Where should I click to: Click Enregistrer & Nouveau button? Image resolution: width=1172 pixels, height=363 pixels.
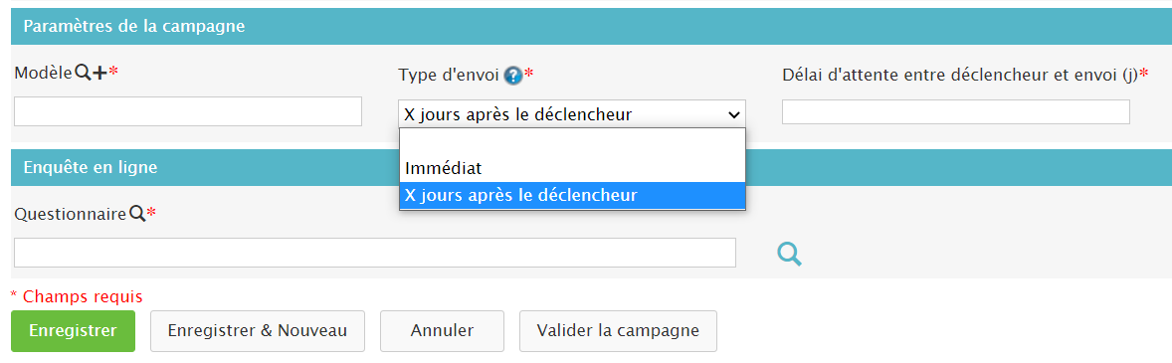click(257, 331)
